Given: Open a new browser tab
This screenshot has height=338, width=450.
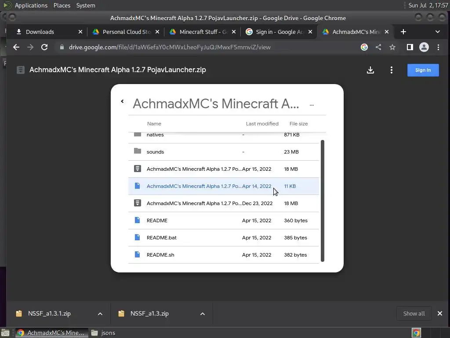Looking at the screenshot, I should coord(403,32).
